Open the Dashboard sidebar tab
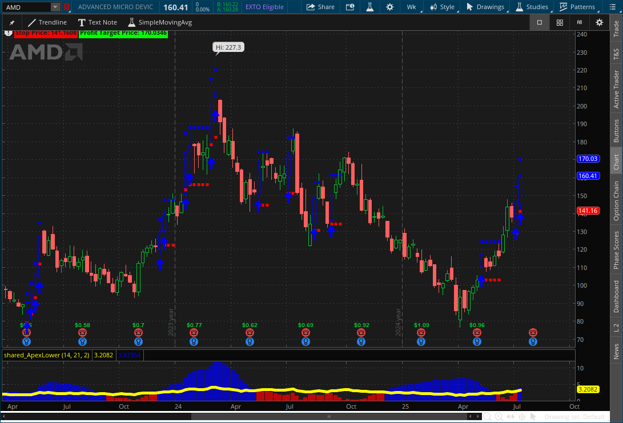The width and height of the screenshot is (623, 423). pyautogui.click(x=616, y=296)
